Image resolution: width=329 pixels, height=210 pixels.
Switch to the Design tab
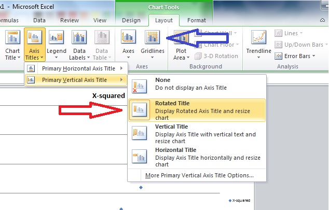tap(131, 20)
